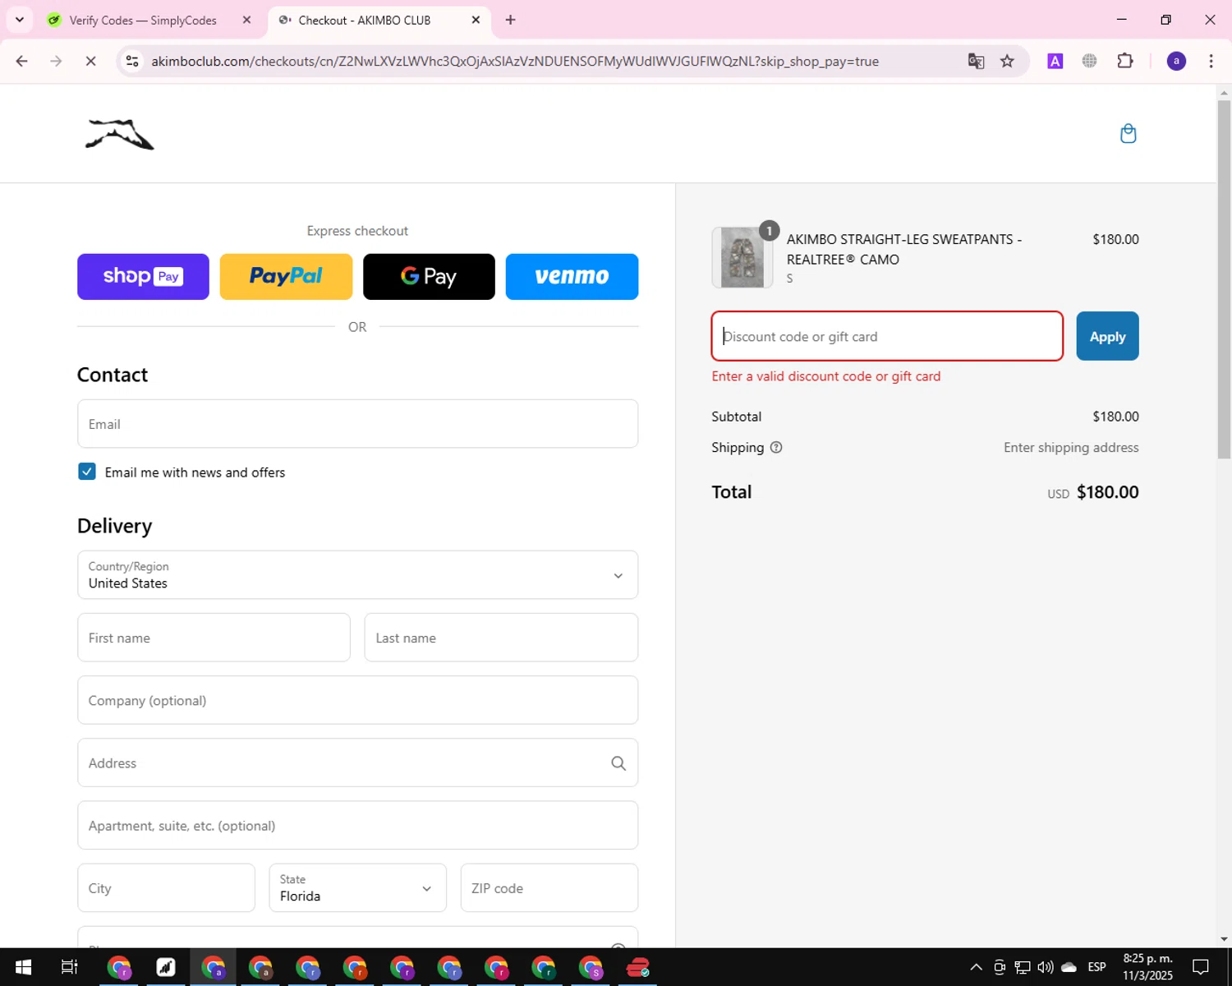The image size is (1232, 986).
Task: Click the volume speaker icon
Action: click(1045, 967)
